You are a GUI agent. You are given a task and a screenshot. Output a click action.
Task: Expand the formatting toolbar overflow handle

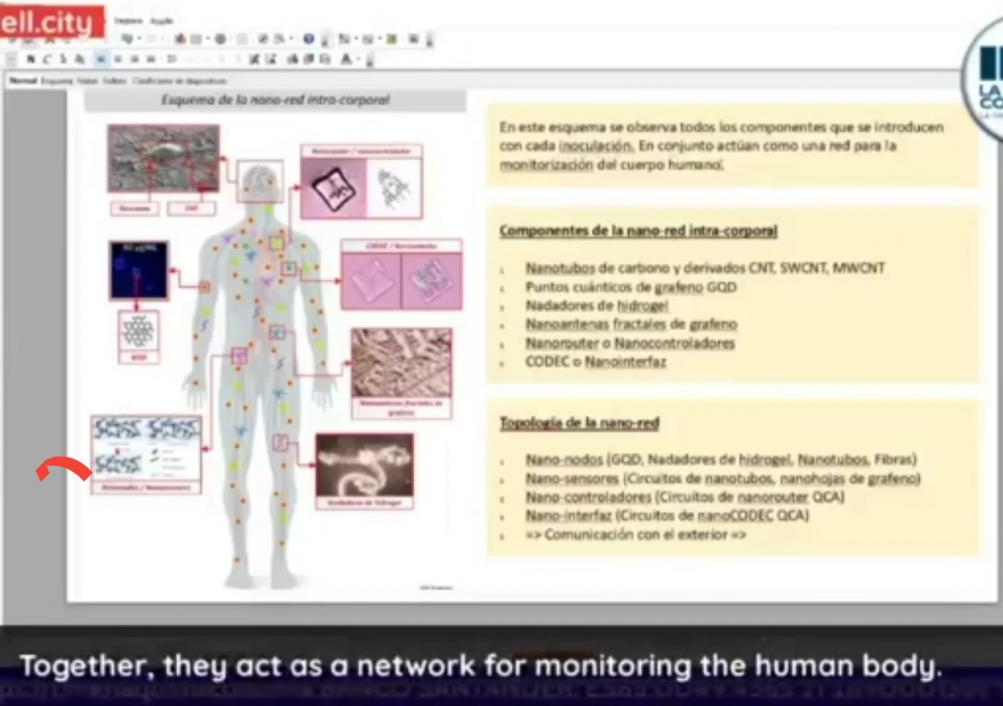coord(369,61)
